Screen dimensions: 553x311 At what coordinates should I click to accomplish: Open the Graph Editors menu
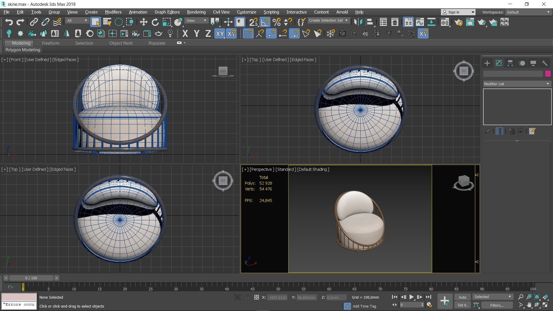point(167,12)
